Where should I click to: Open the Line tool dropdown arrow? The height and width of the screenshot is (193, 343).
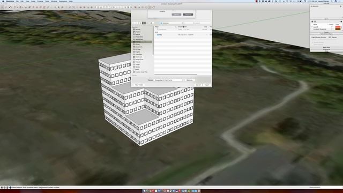(x=12, y=7)
